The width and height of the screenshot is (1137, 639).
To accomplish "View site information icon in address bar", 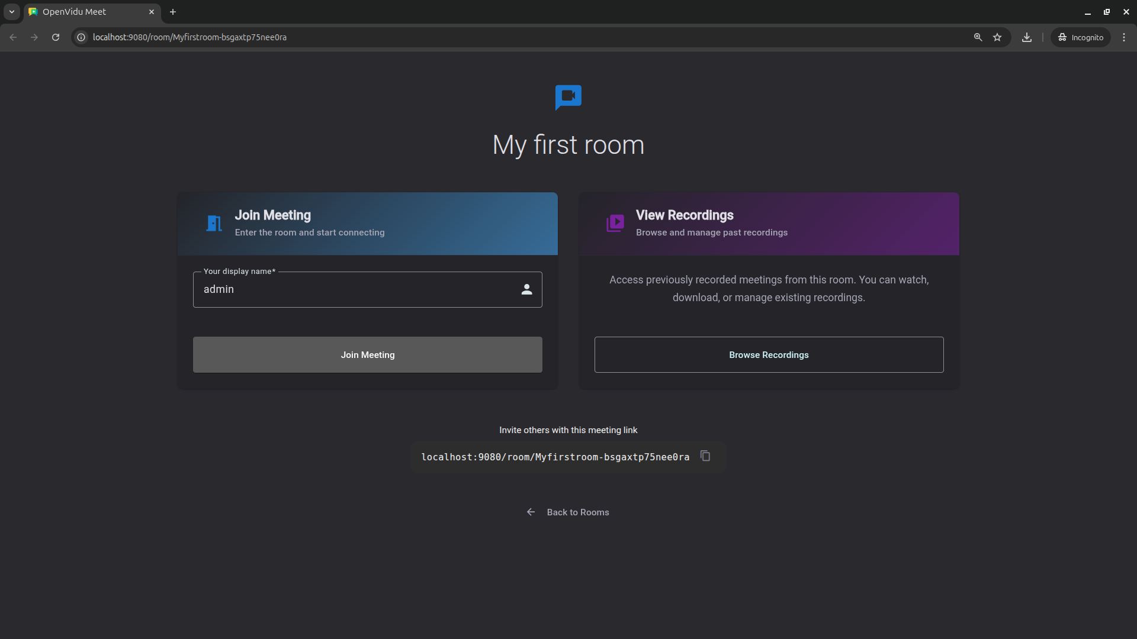I will (82, 37).
